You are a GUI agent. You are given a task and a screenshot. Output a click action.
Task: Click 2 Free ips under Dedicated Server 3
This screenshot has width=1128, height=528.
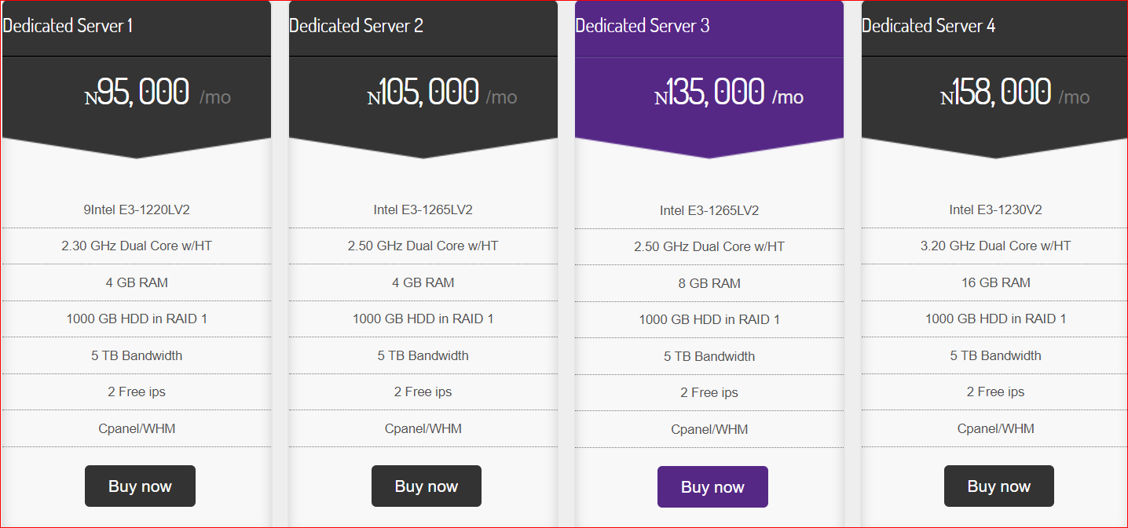tap(709, 392)
